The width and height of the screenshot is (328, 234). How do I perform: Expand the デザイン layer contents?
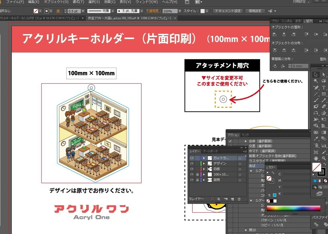click(x=204, y=163)
